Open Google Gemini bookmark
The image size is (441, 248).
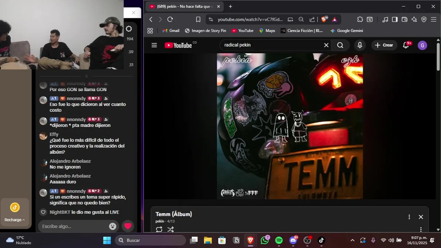[346, 31]
